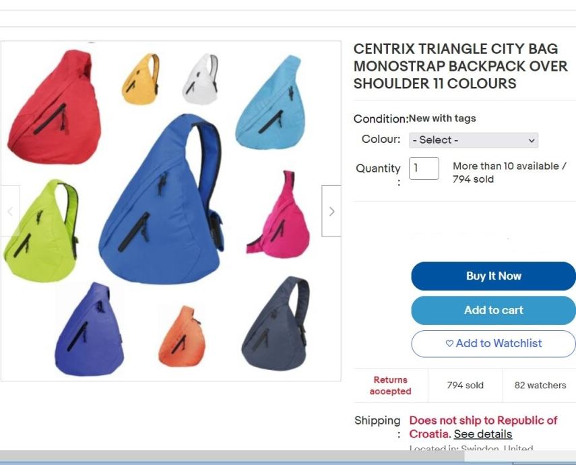The height and width of the screenshot is (465, 576).
Task: Click the white bag in product image
Action: click(x=201, y=79)
